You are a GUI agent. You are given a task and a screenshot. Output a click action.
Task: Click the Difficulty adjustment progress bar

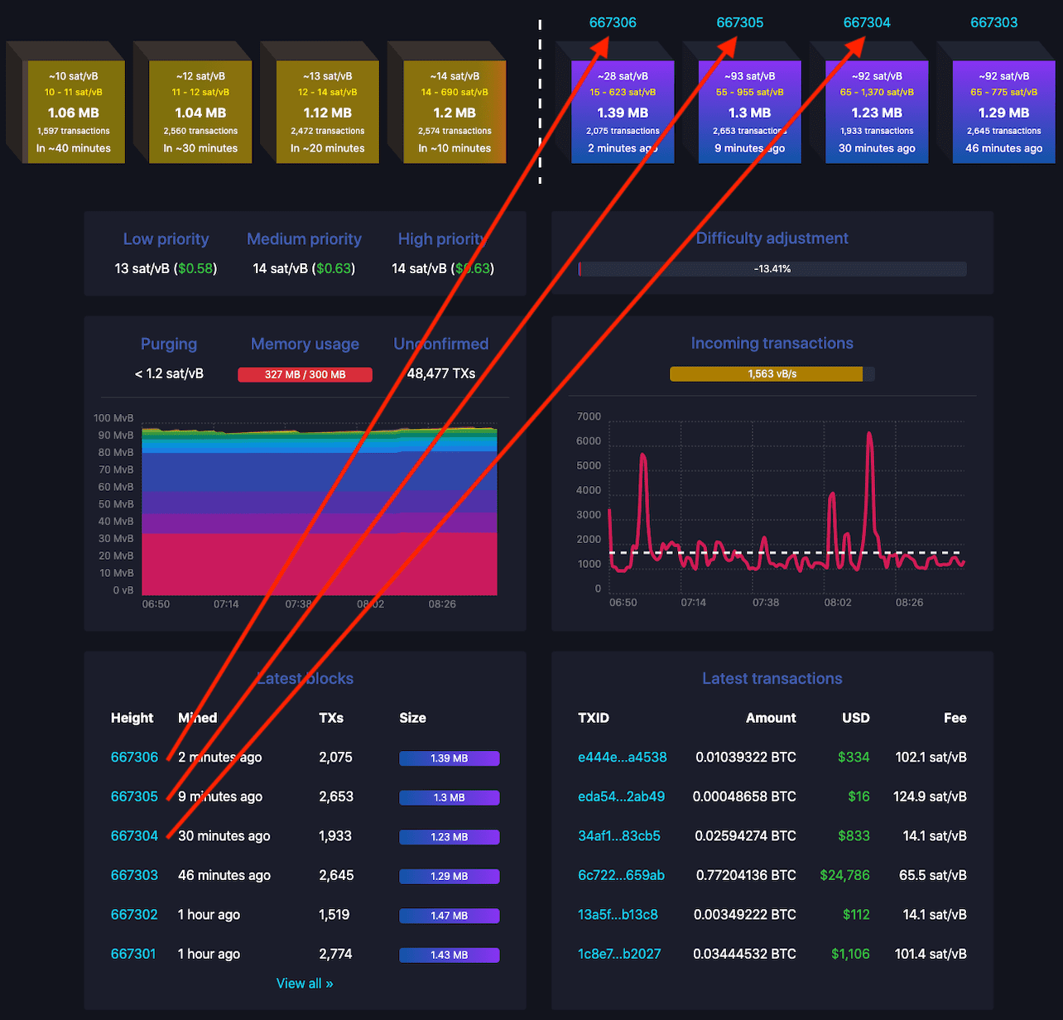pyautogui.click(x=772, y=268)
